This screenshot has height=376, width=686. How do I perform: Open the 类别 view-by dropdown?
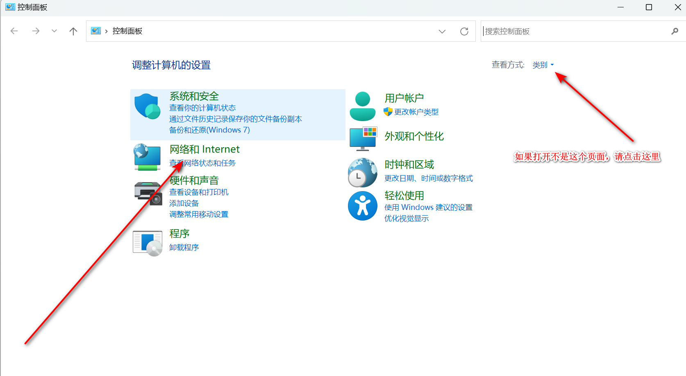click(543, 65)
